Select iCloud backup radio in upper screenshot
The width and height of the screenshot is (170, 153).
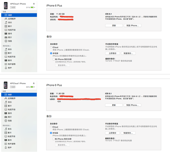tap(51, 47)
